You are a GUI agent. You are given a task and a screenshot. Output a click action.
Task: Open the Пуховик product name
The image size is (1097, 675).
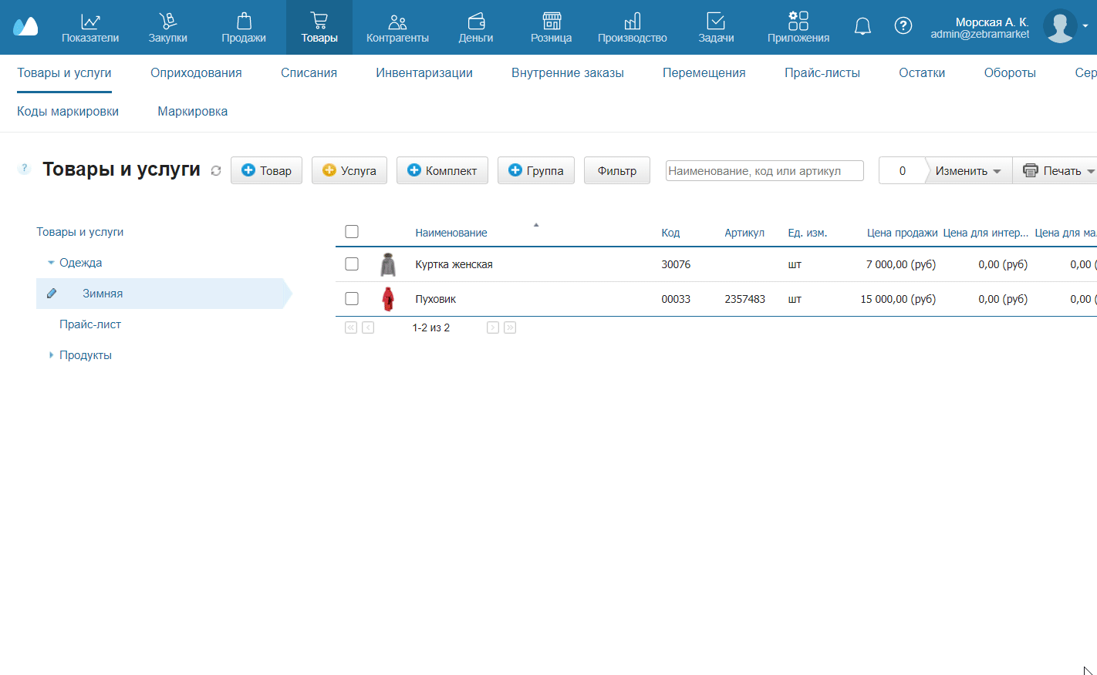tap(436, 299)
